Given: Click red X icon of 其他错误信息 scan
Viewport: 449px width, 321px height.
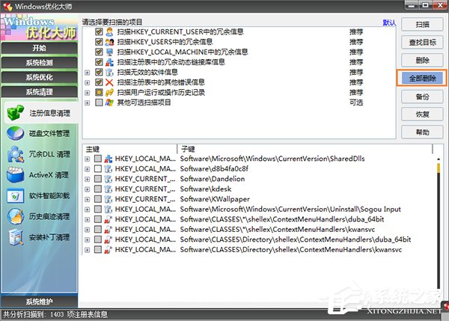Looking at the screenshot, I should click(109, 82).
